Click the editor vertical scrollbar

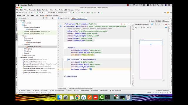point(131,55)
